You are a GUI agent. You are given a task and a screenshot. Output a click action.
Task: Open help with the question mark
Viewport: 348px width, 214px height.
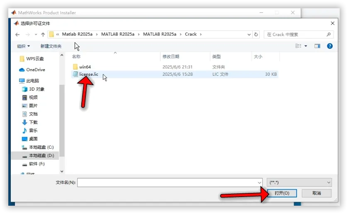[x=330, y=46]
